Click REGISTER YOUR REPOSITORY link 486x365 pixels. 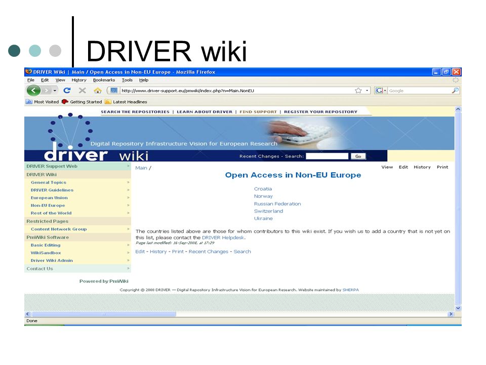click(x=320, y=112)
